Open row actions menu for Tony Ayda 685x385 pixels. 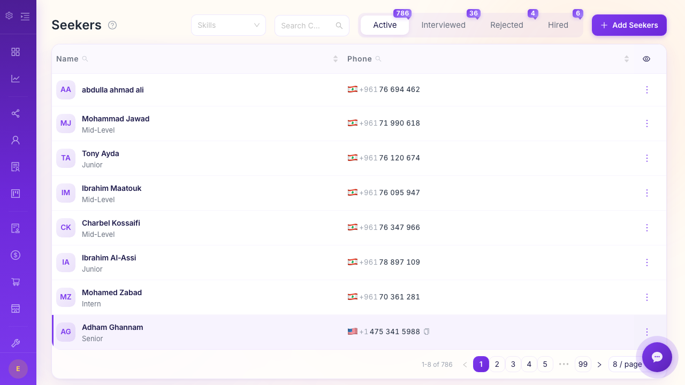[646, 158]
